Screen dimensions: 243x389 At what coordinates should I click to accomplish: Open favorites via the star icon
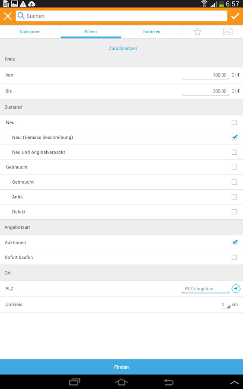tap(198, 32)
